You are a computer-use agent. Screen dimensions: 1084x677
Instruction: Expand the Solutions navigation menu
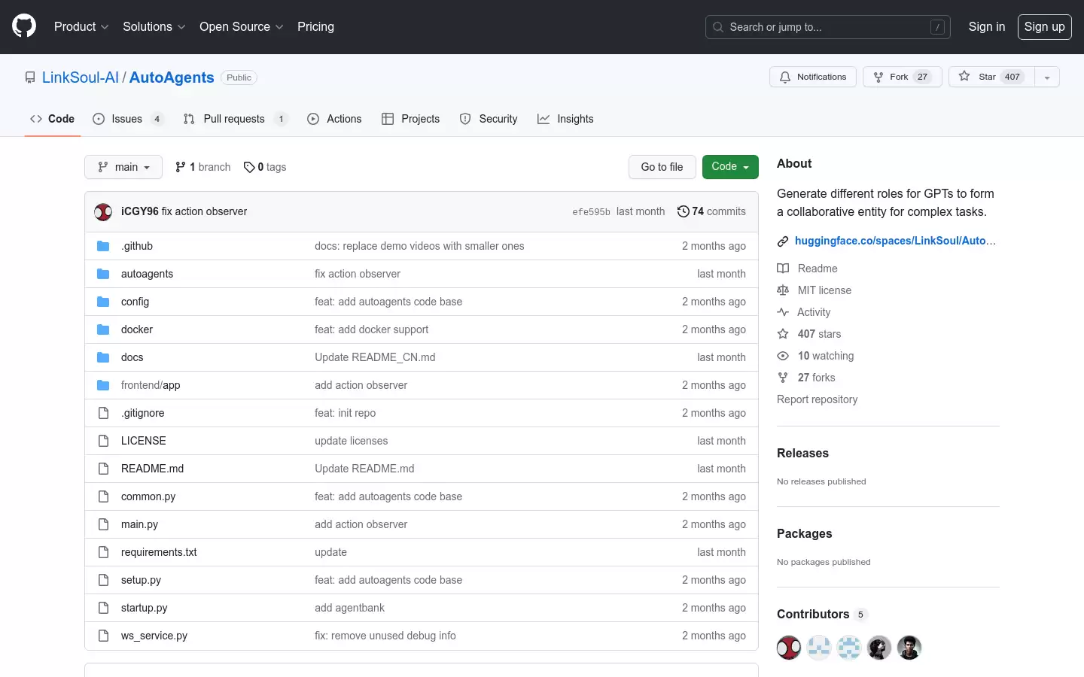pyautogui.click(x=154, y=26)
